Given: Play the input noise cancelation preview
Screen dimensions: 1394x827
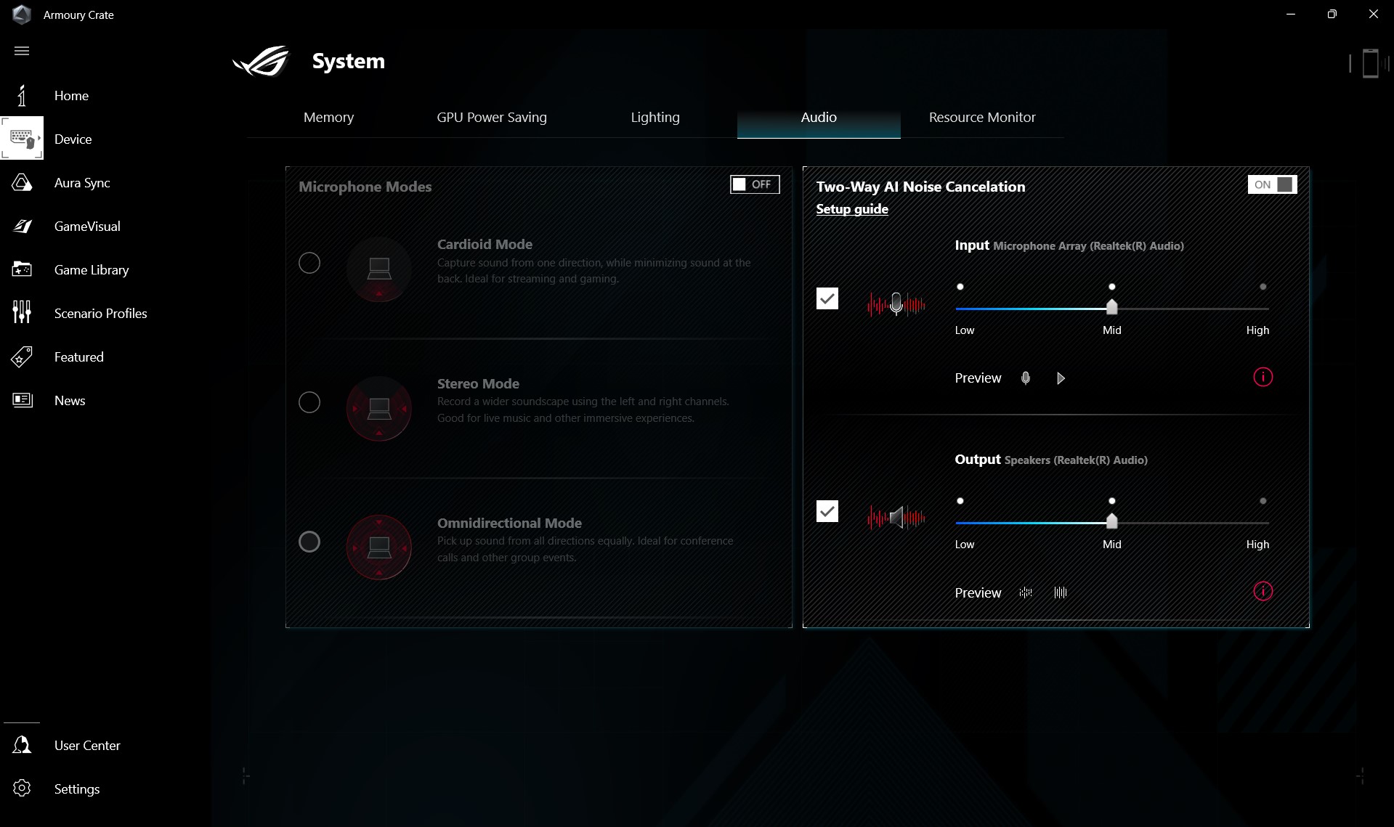Looking at the screenshot, I should pyautogui.click(x=1061, y=378).
